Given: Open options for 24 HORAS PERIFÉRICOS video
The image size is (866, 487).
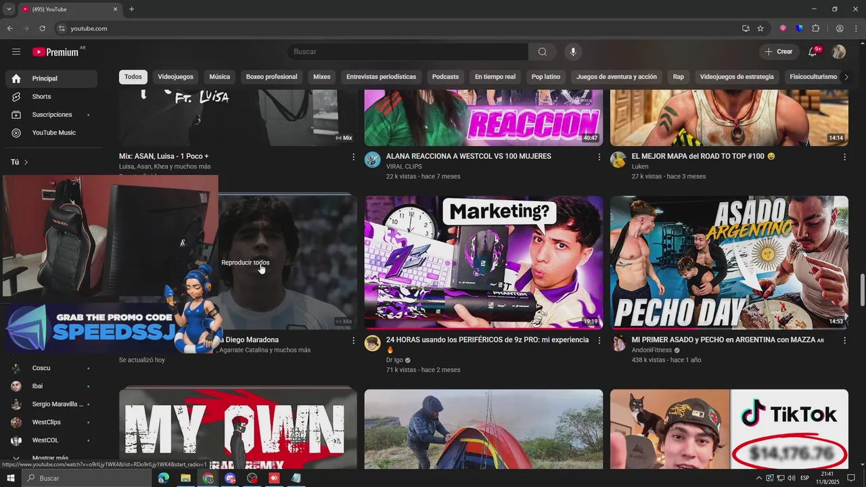Looking at the screenshot, I should (x=599, y=341).
